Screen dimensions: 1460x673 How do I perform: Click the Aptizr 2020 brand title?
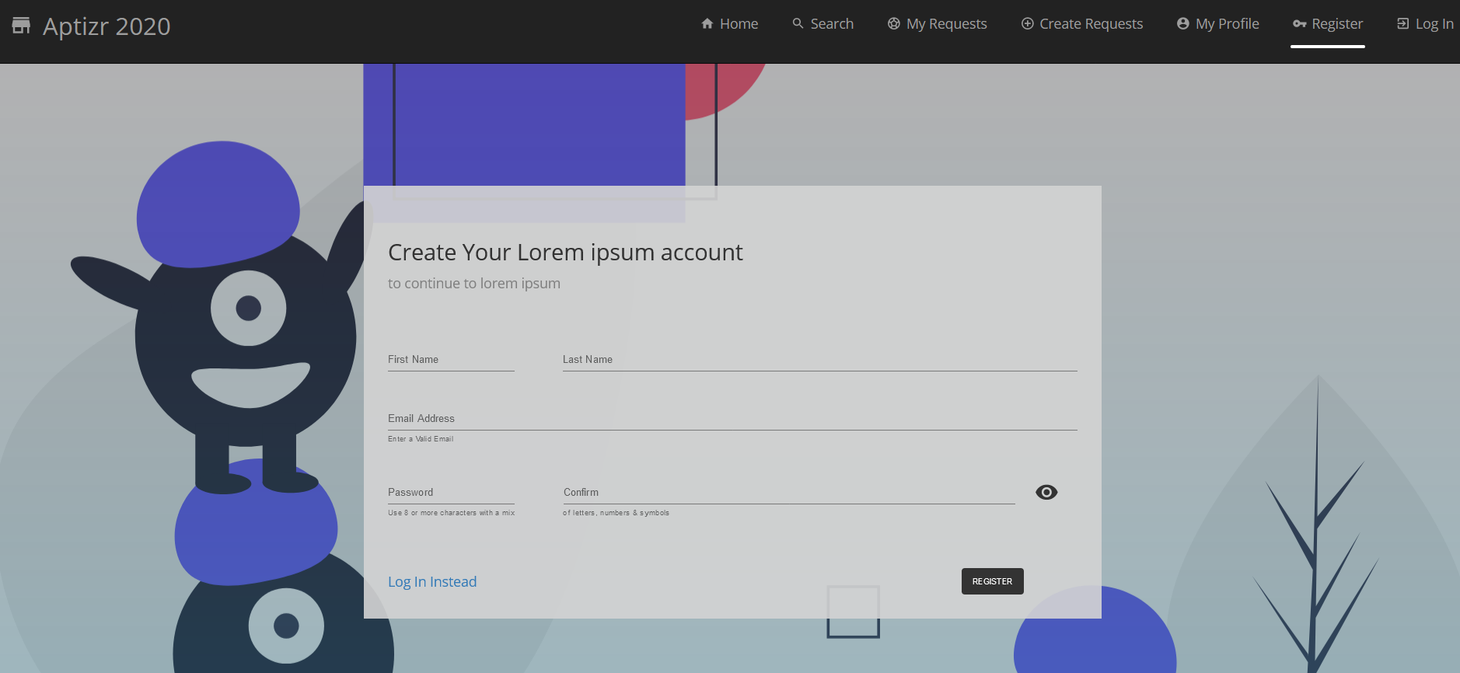tap(107, 26)
